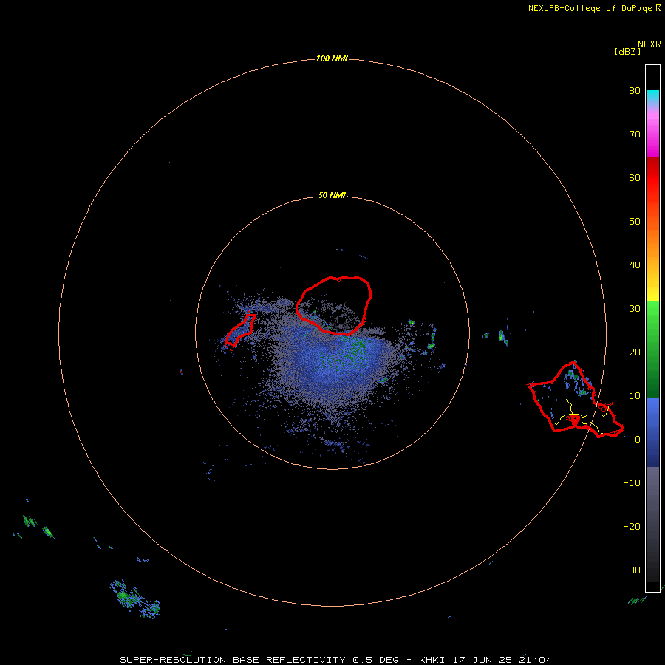Select the 20 value on dBZ scale
The height and width of the screenshot is (665, 665).
coord(635,352)
